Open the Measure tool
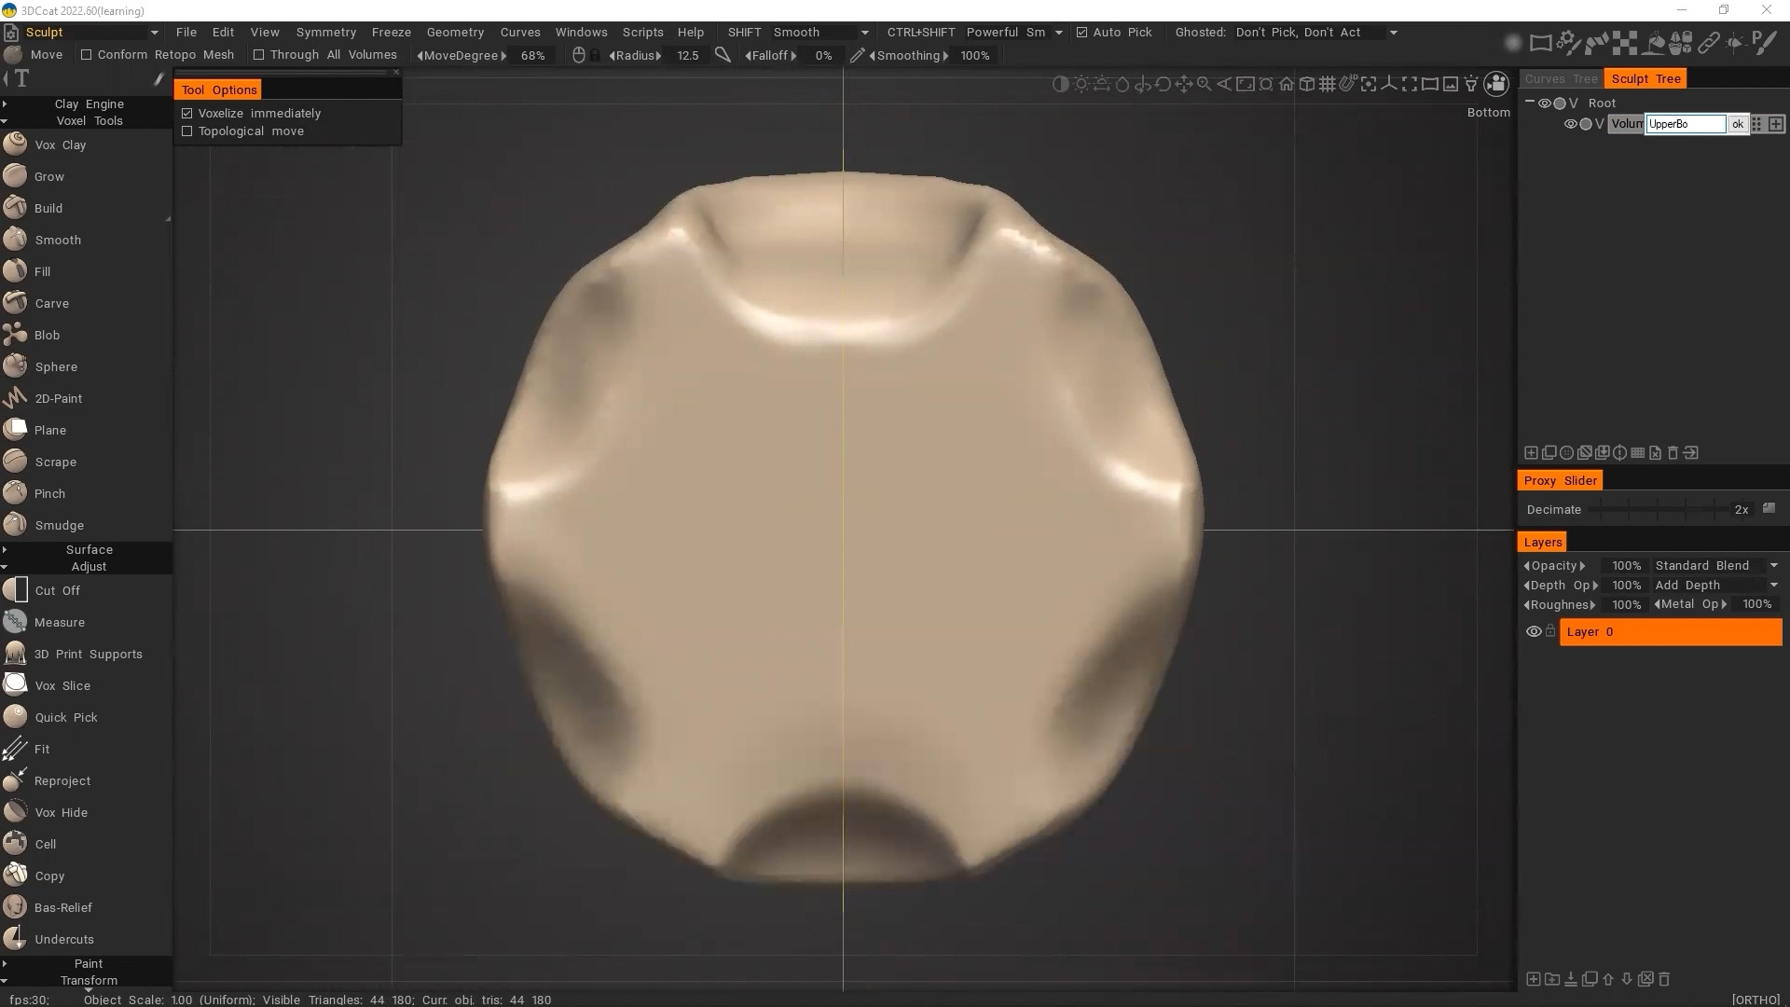The image size is (1790, 1007). 59,622
